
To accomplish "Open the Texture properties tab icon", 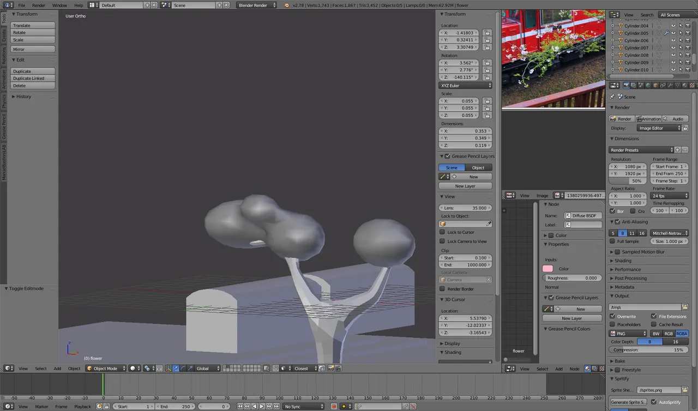I will click(692, 85).
